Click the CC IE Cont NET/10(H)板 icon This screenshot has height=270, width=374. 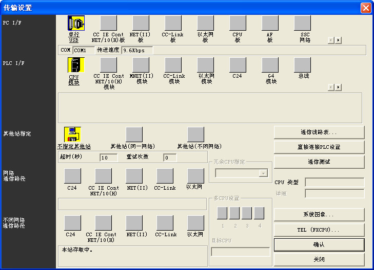click(x=108, y=23)
